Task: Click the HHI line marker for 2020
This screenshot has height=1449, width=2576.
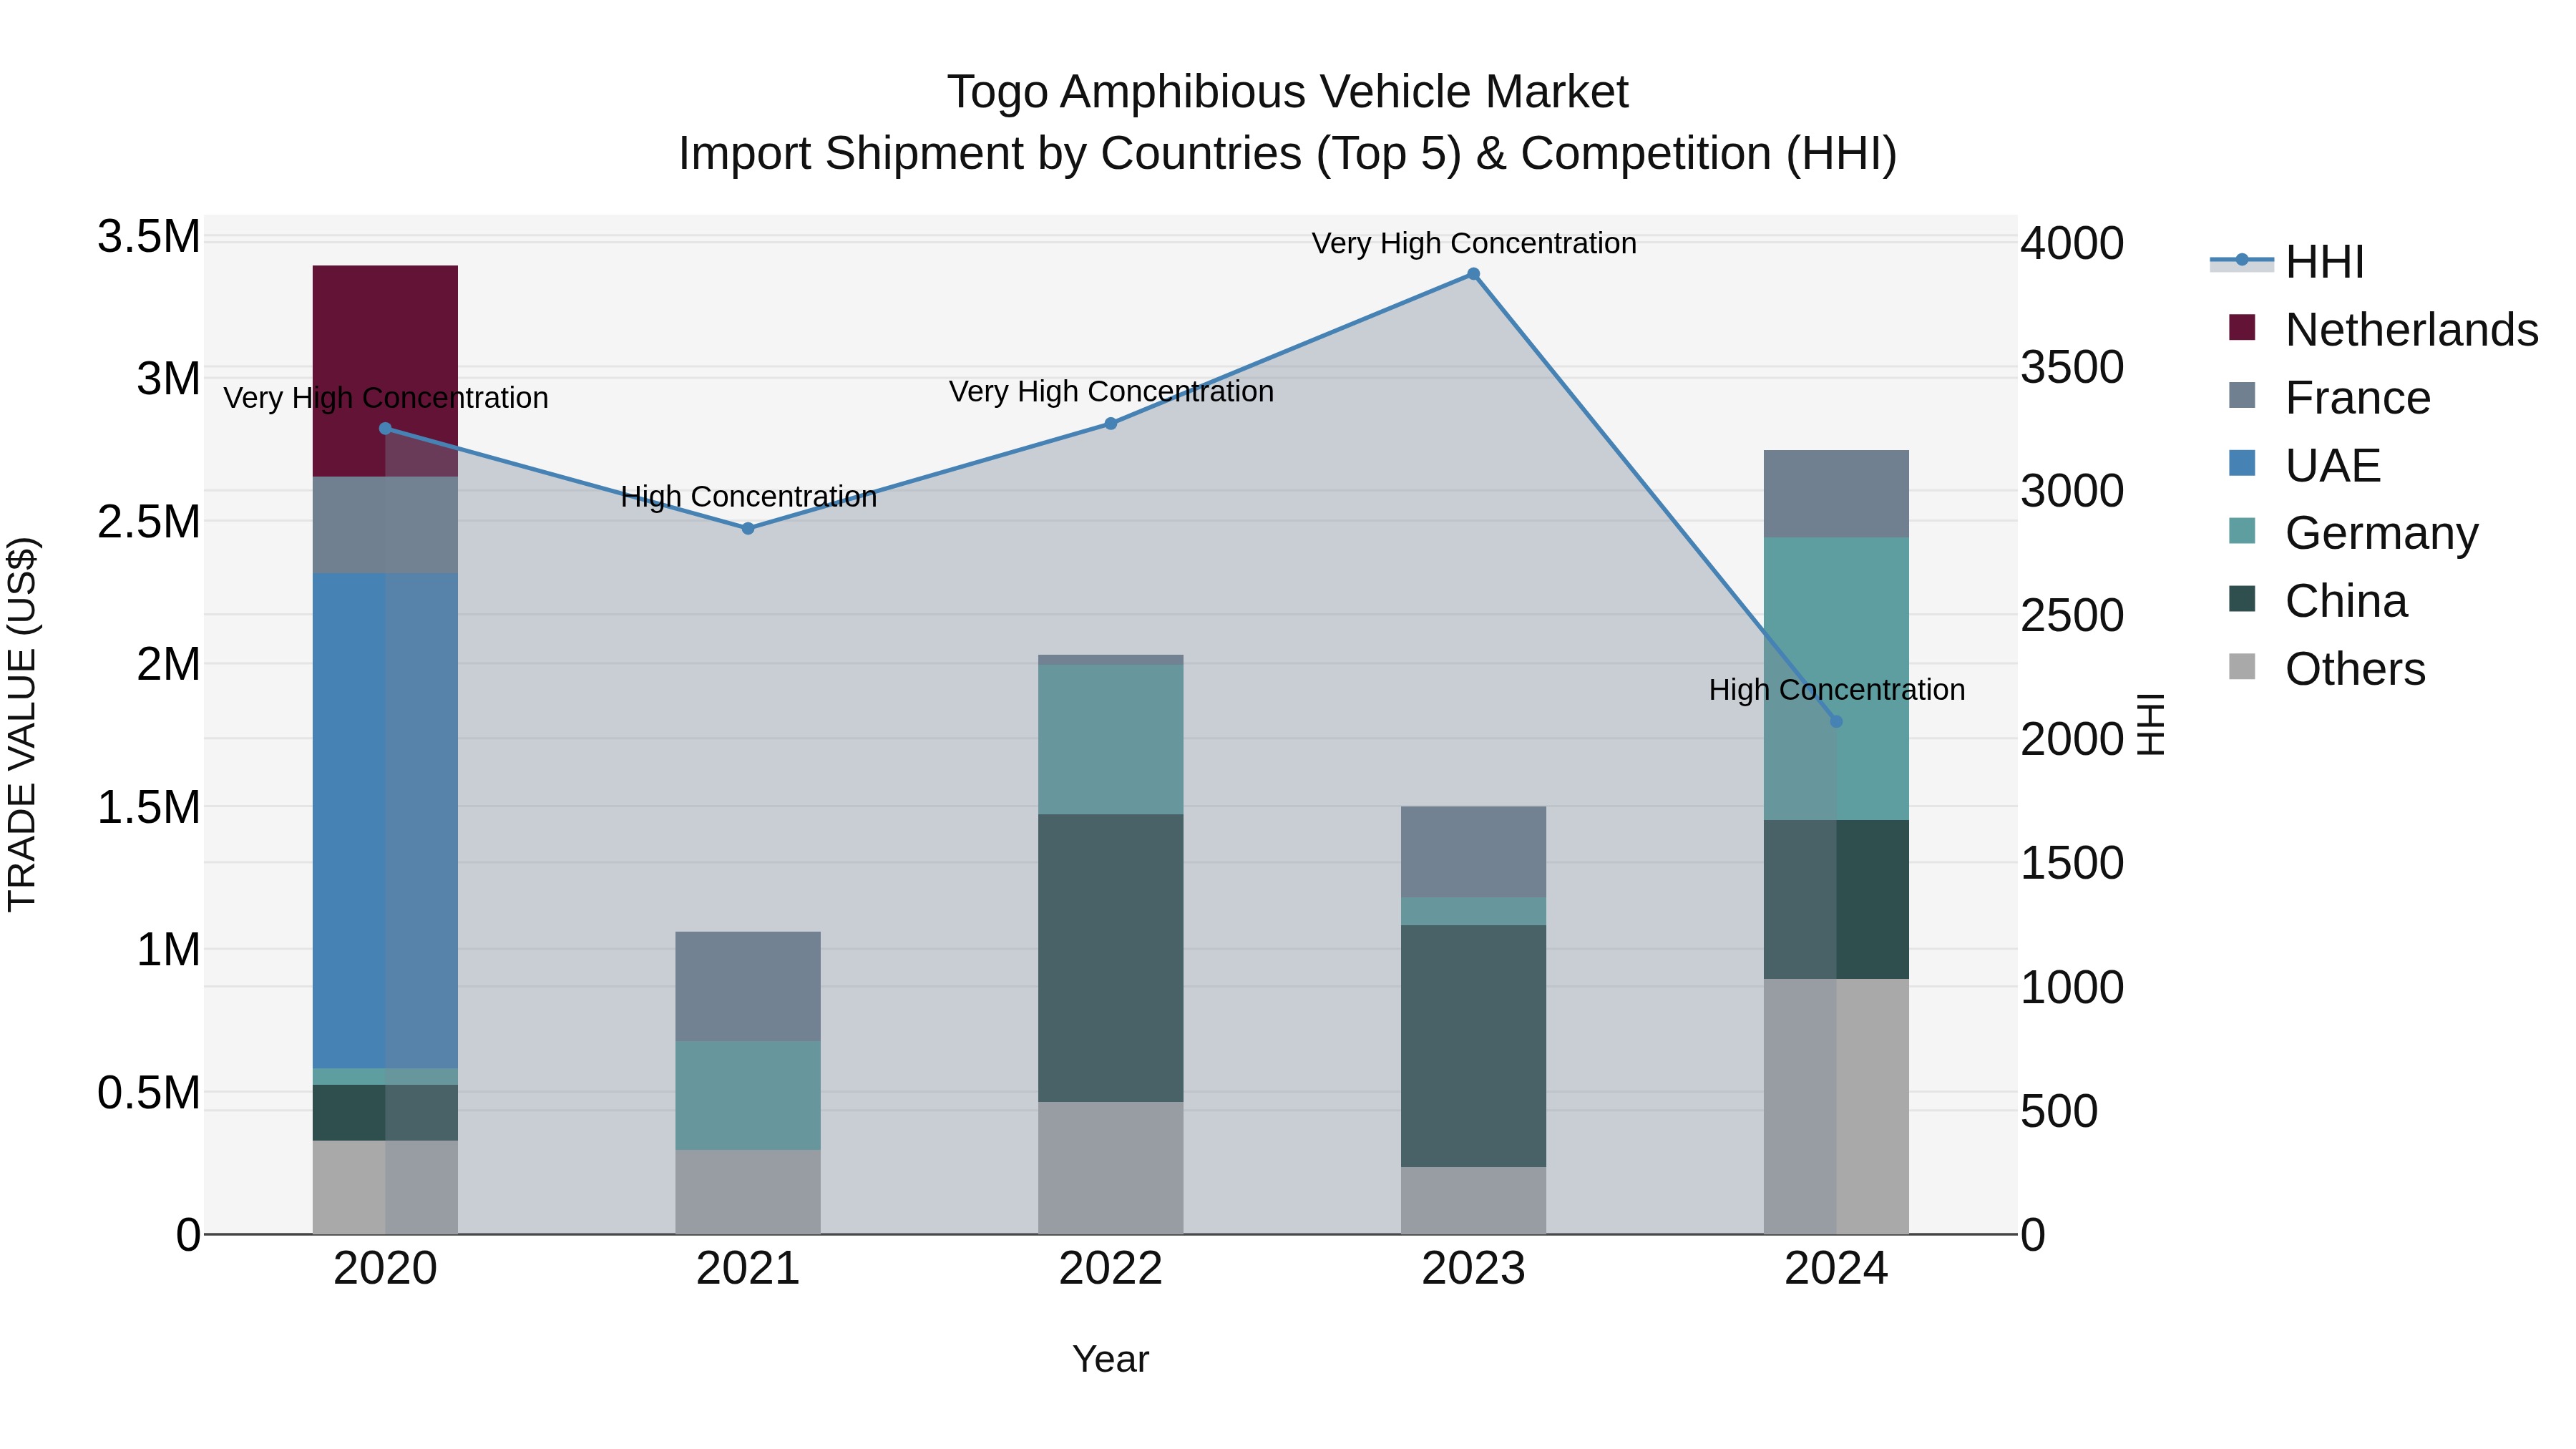Action: click(x=385, y=429)
